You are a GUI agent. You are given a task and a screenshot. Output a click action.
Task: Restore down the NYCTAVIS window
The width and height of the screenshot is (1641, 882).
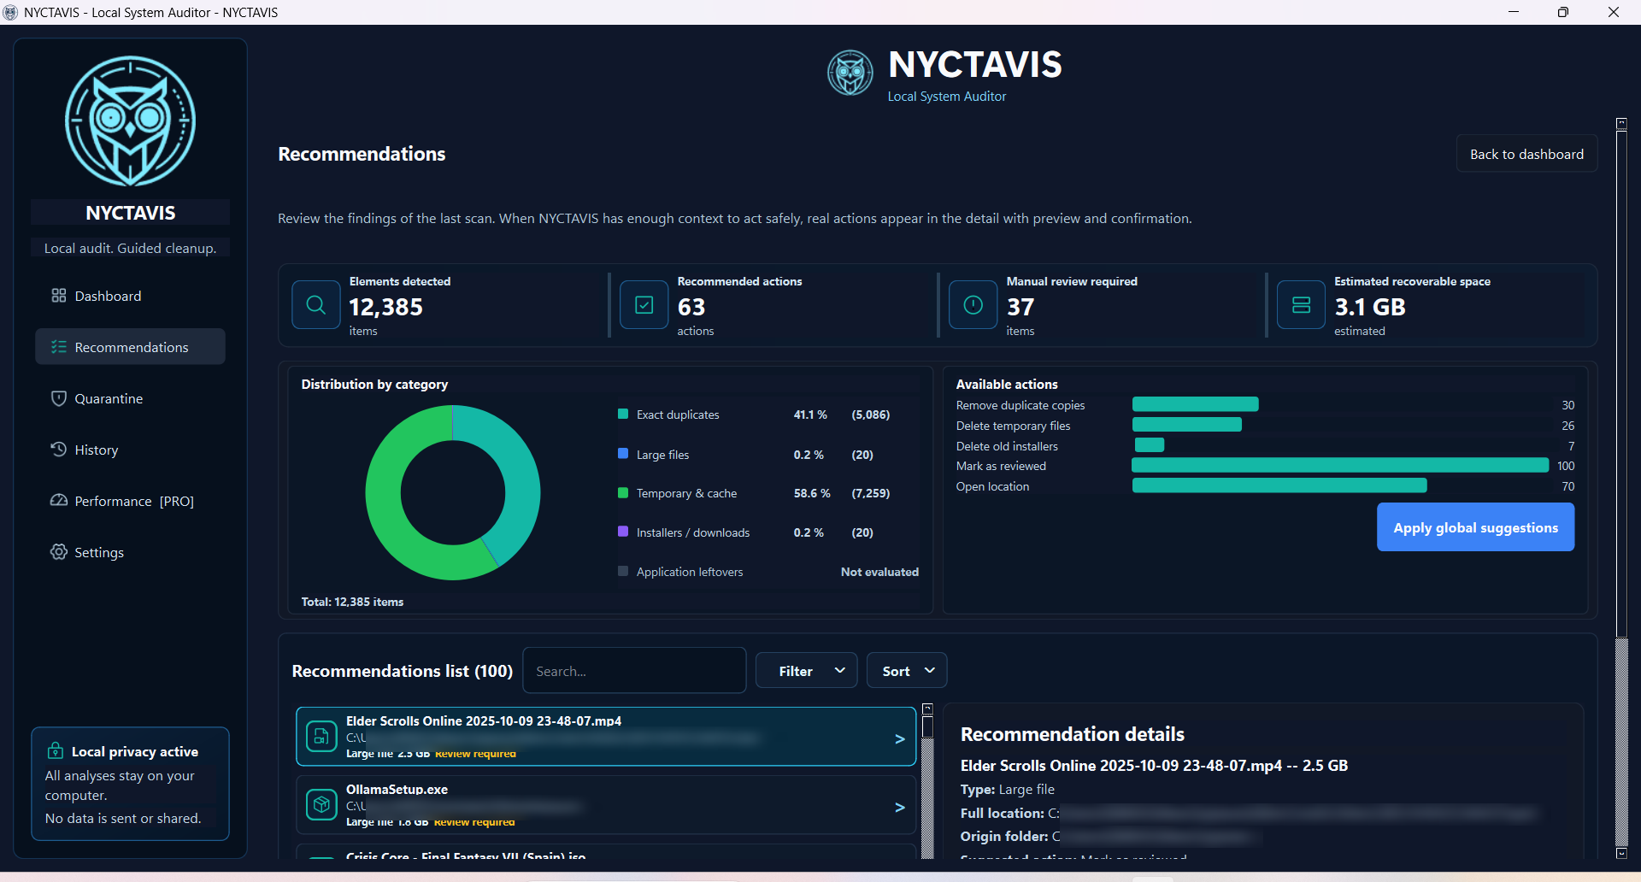click(1563, 12)
